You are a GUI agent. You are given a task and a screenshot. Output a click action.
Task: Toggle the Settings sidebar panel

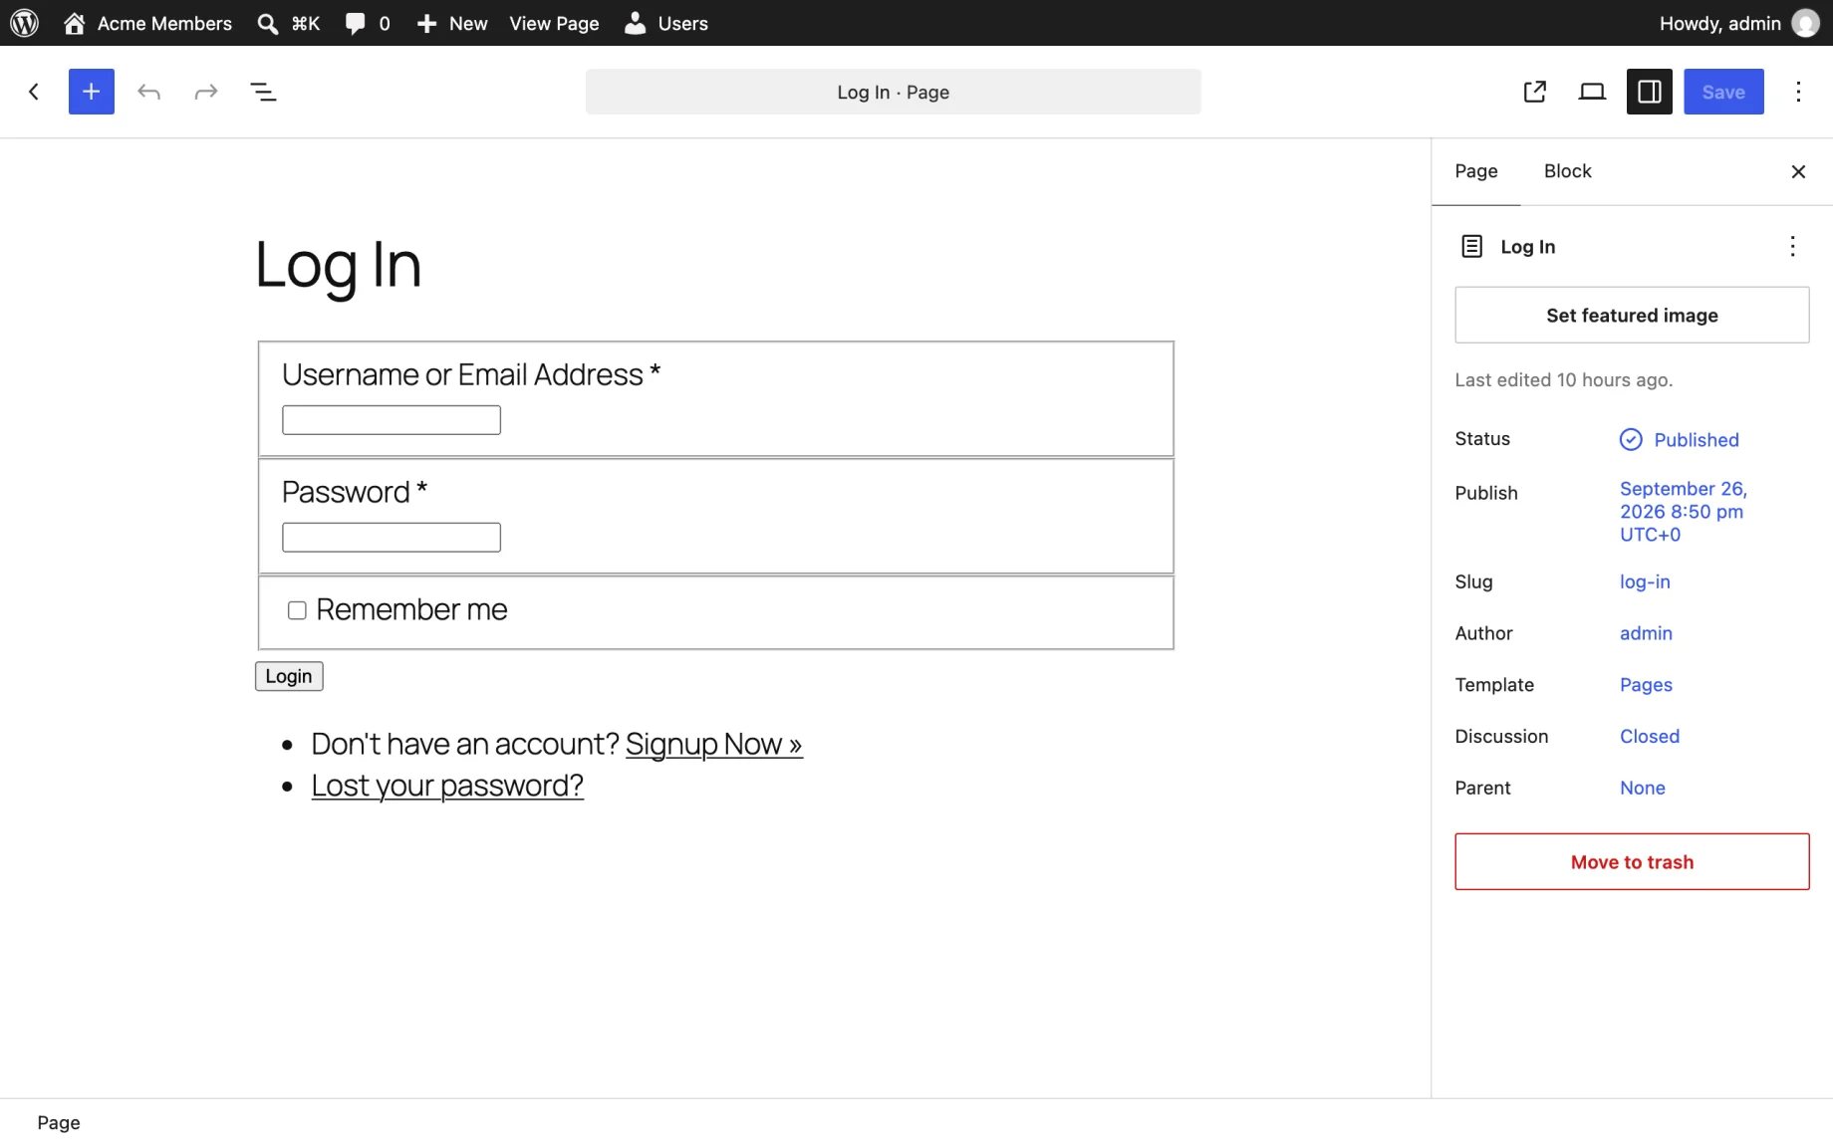[x=1650, y=92]
